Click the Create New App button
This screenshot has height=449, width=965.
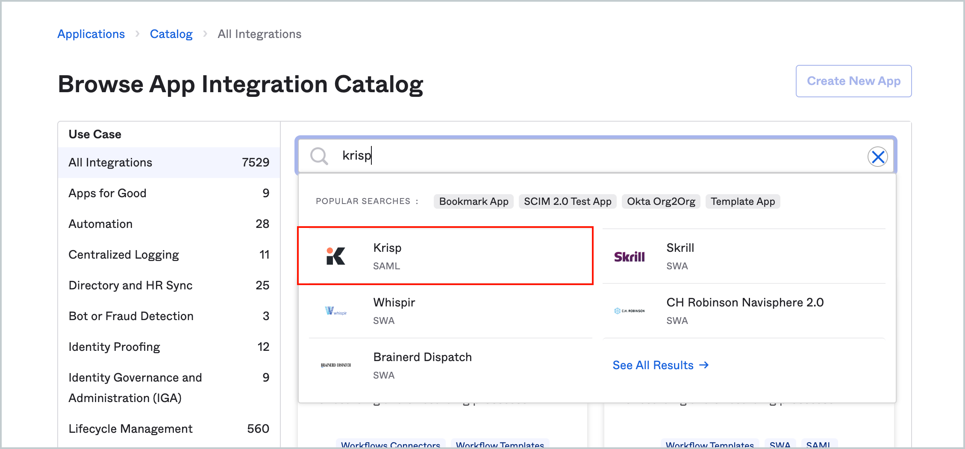click(853, 81)
